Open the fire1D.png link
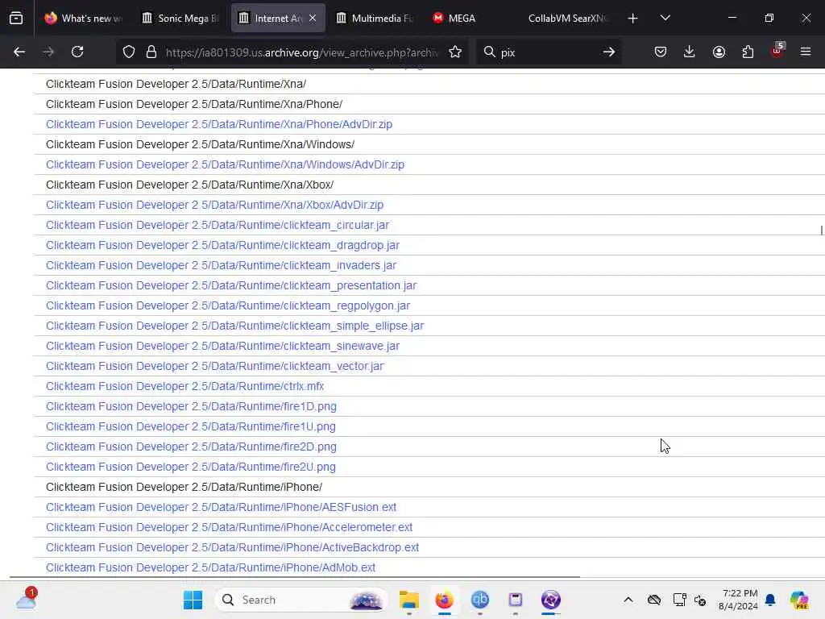This screenshot has width=825, height=619. [191, 407]
